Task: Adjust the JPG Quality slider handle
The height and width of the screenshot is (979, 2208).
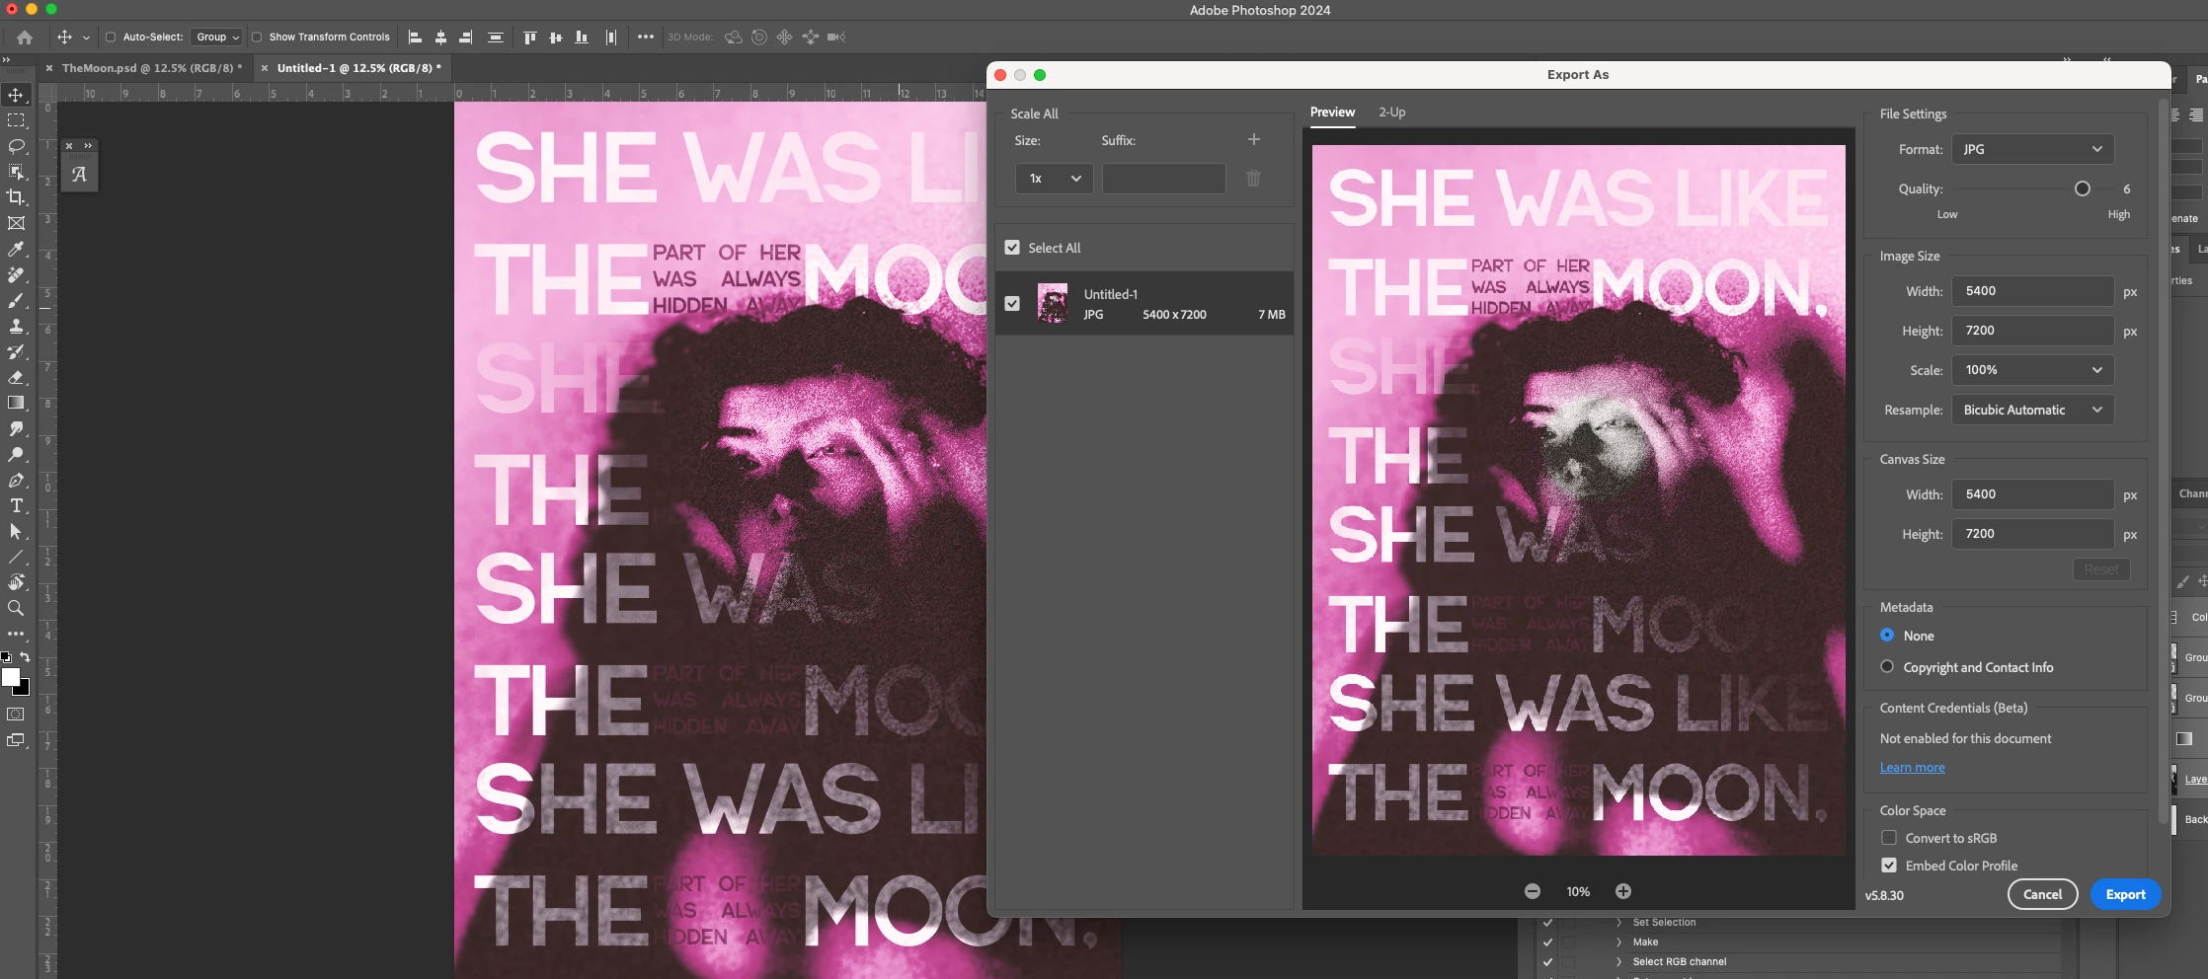Action: [2082, 188]
